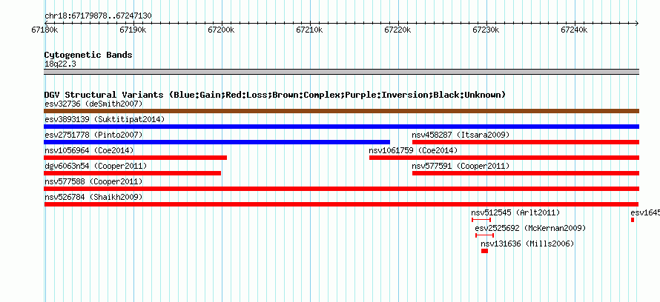
Task: Click the brown esv32736 complex variant bar
Action: click(341, 111)
